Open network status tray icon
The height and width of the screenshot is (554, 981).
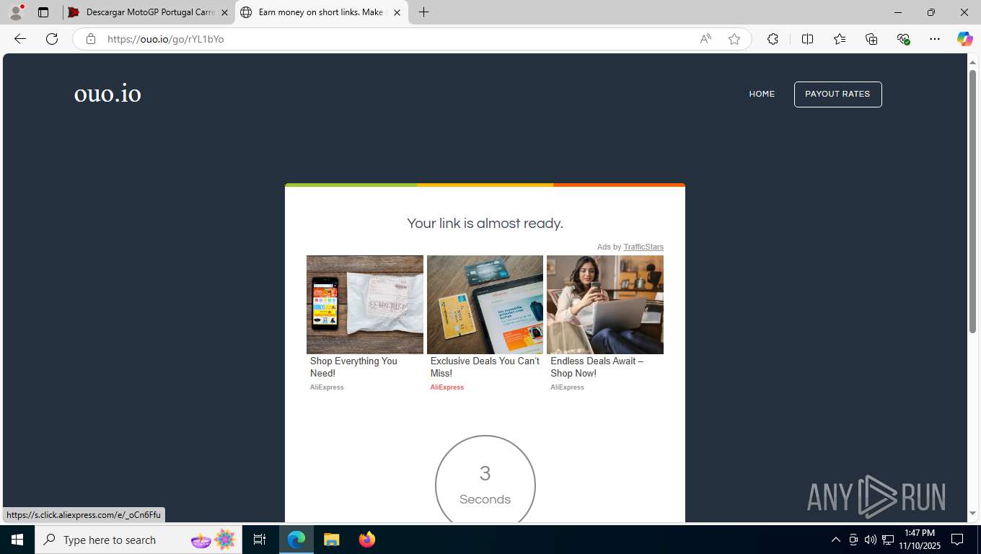click(x=888, y=540)
